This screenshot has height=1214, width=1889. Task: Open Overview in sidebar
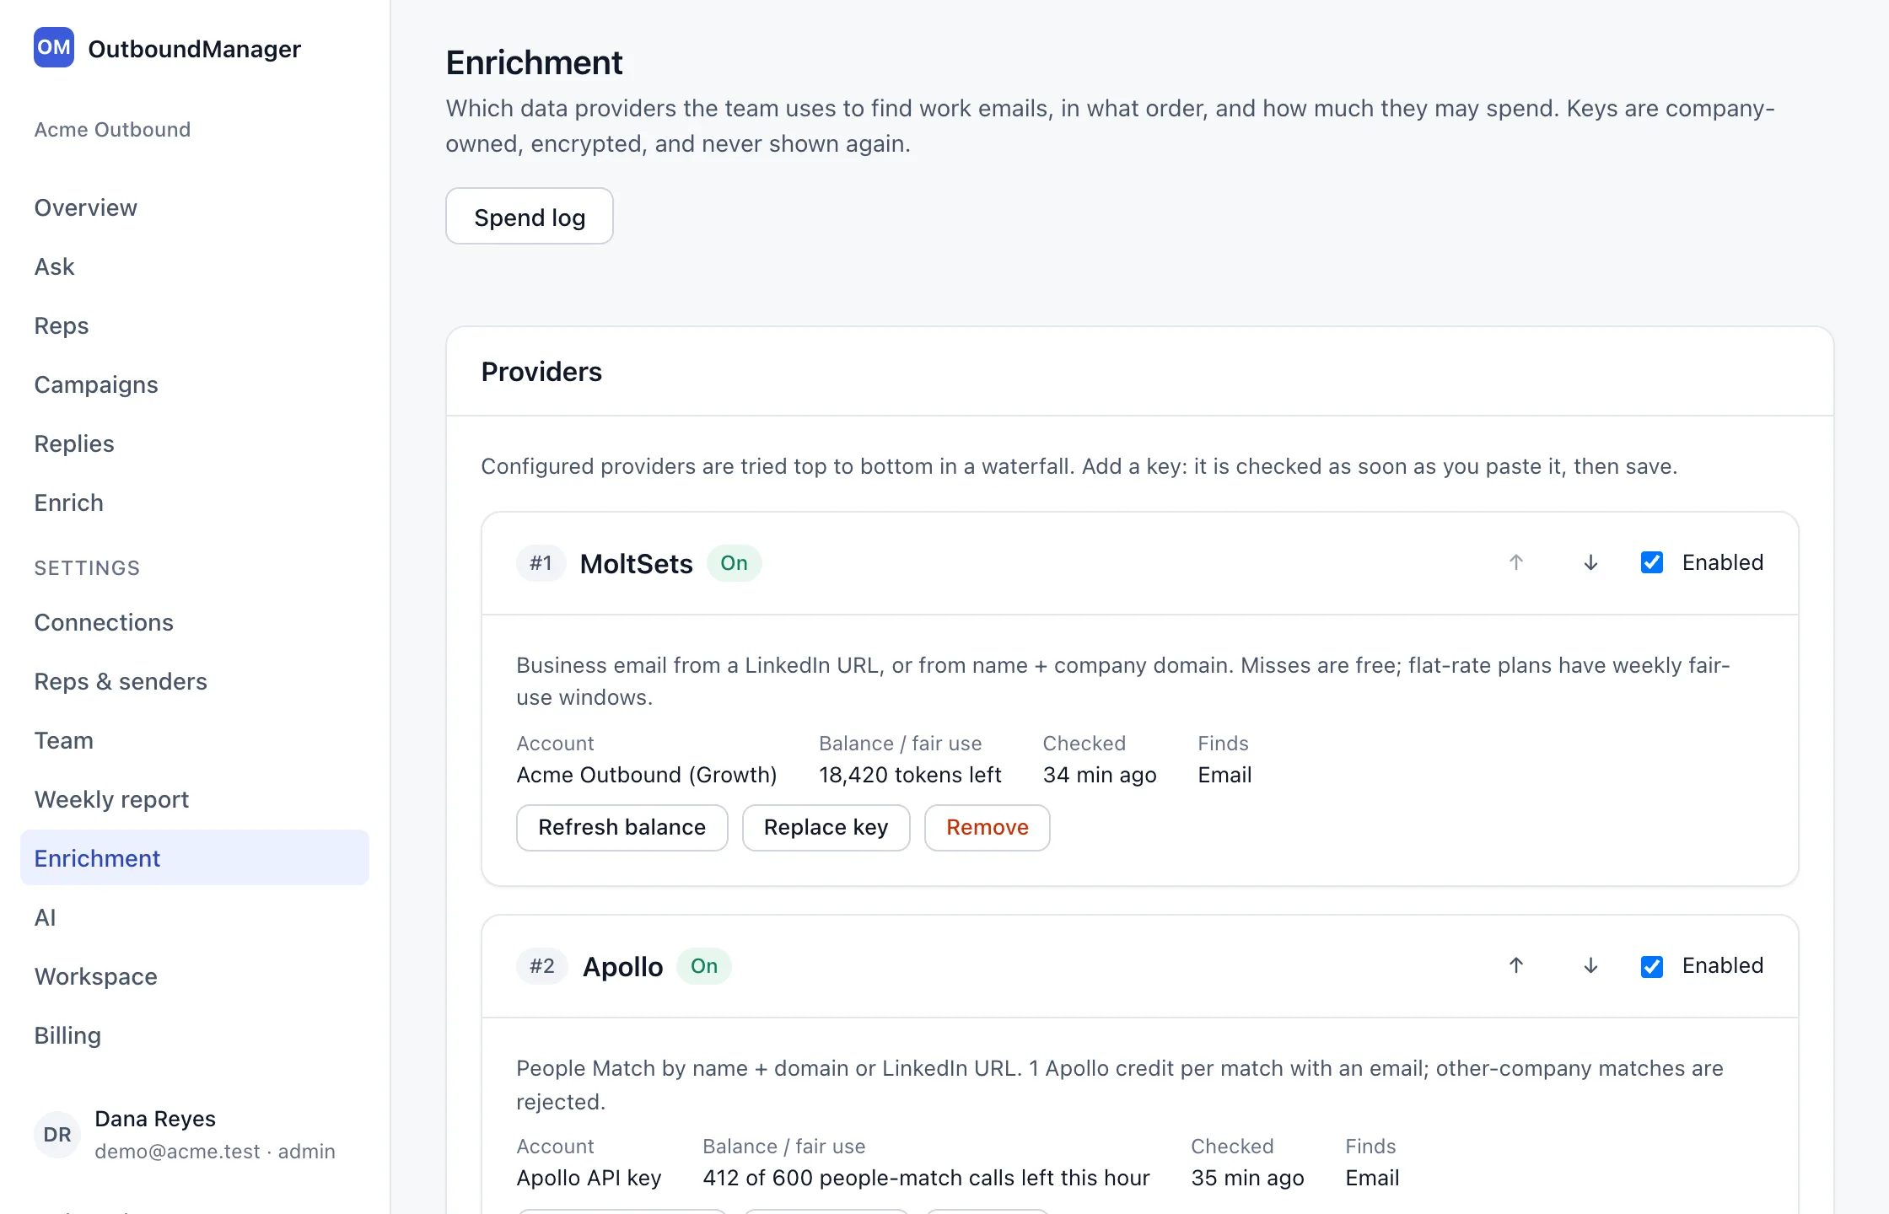tap(195, 207)
